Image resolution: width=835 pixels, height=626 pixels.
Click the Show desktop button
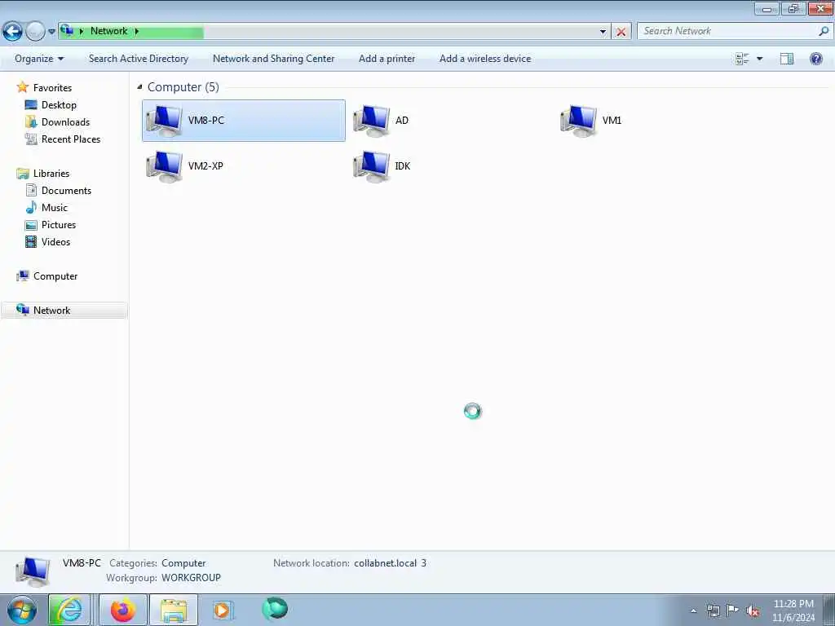828,610
